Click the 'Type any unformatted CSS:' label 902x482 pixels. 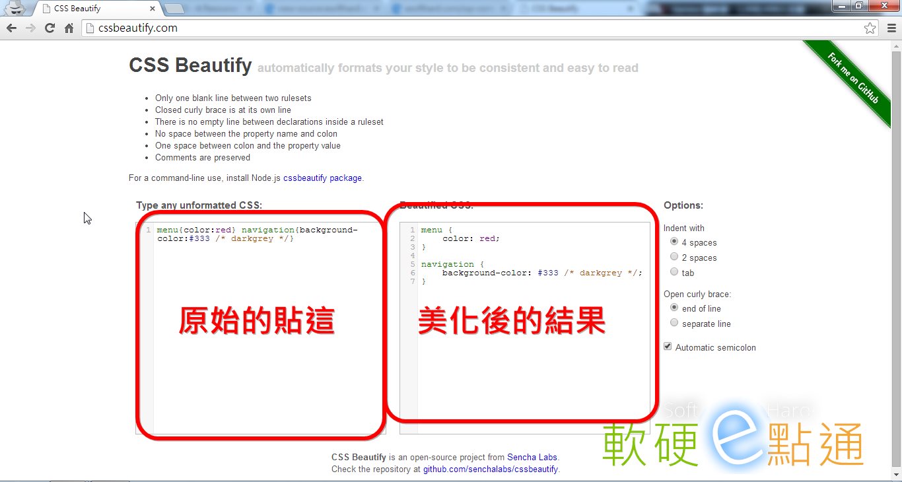pos(199,205)
